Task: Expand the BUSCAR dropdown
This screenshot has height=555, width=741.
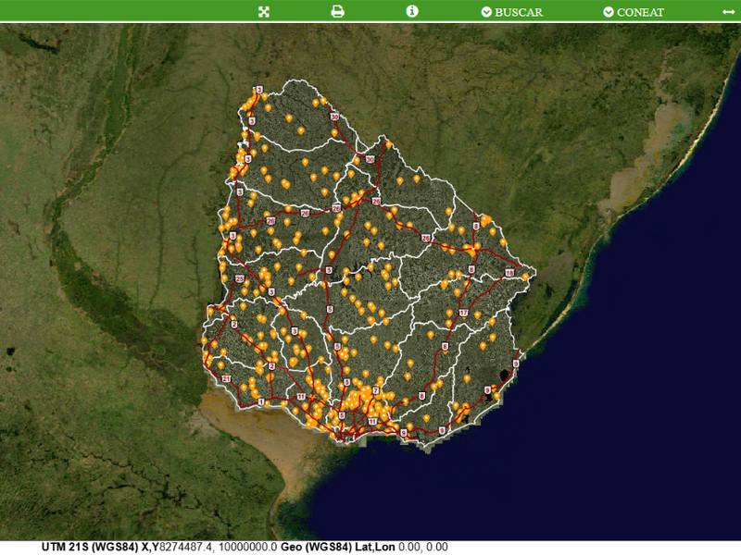Action: tap(512, 12)
